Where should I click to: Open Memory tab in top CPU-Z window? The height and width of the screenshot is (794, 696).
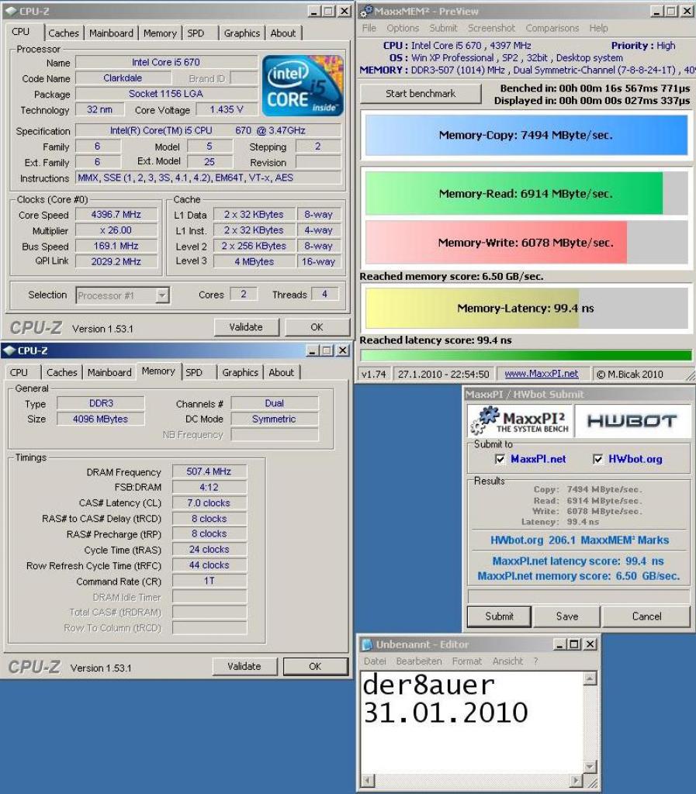[160, 33]
